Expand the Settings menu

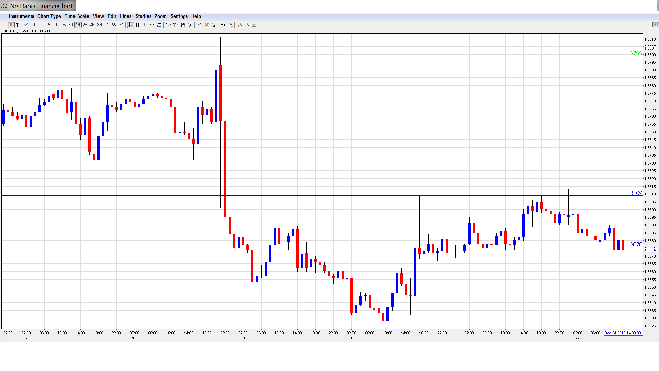(179, 16)
